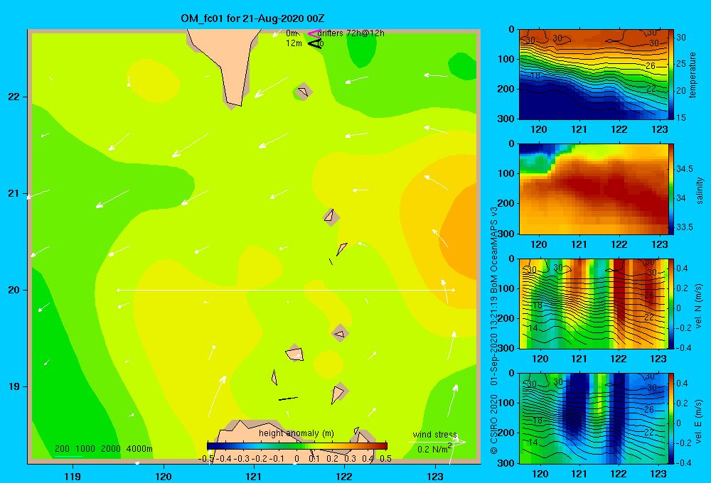Click the magenta 0m drifter marker
This screenshot has height=483, width=711.
314,33
